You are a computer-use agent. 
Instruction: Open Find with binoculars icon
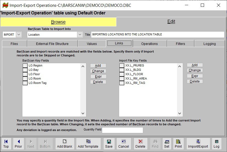point(155,144)
